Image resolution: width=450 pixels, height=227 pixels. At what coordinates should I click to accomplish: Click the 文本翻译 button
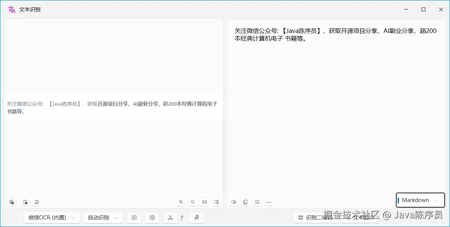click(359, 218)
